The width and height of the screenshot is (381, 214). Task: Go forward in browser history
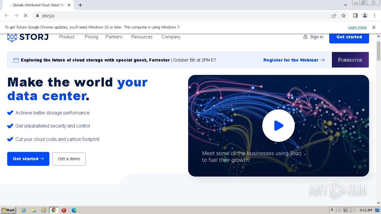click(x=16, y=15)
